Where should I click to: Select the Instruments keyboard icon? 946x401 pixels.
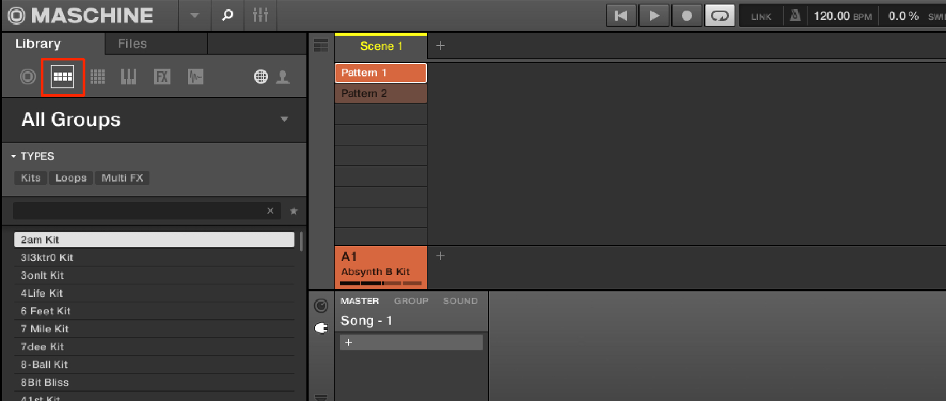pyautogui.click(x=129, y=77)
